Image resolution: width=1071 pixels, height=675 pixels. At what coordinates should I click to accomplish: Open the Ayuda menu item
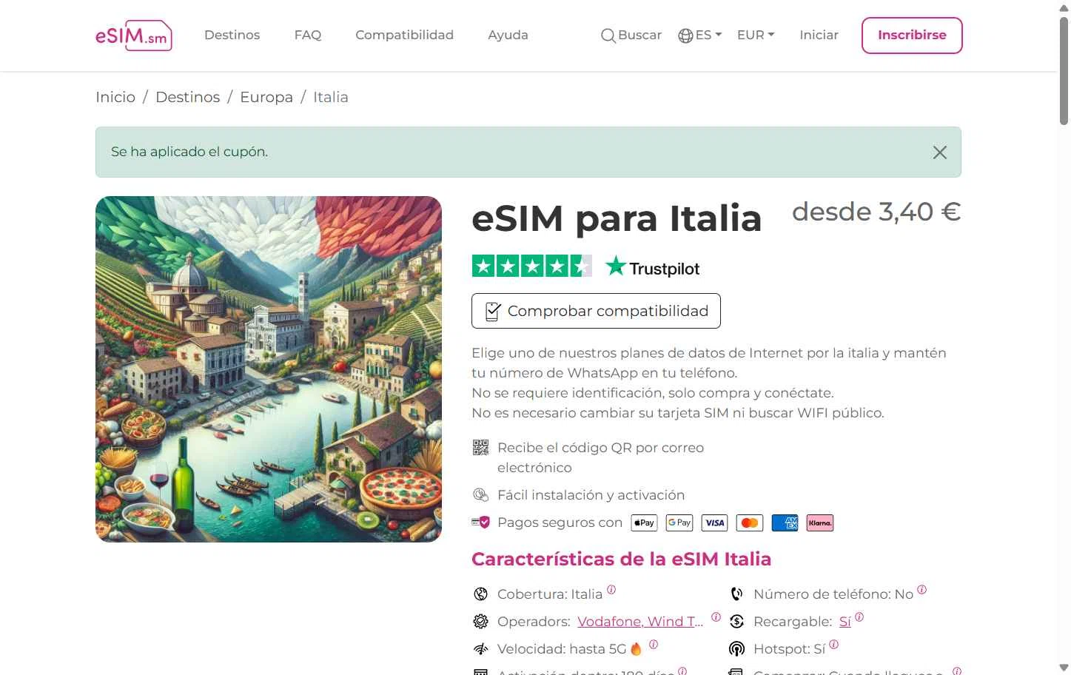click(x=508, y=35)
